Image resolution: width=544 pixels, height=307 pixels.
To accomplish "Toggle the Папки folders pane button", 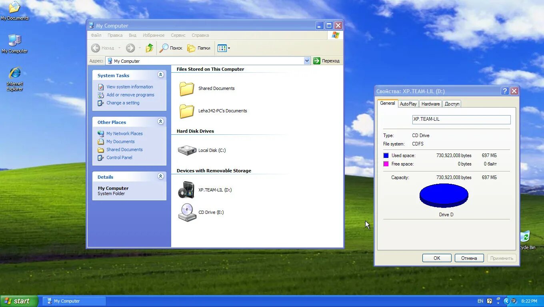I will pyautogui.click(x=199, y=48).
